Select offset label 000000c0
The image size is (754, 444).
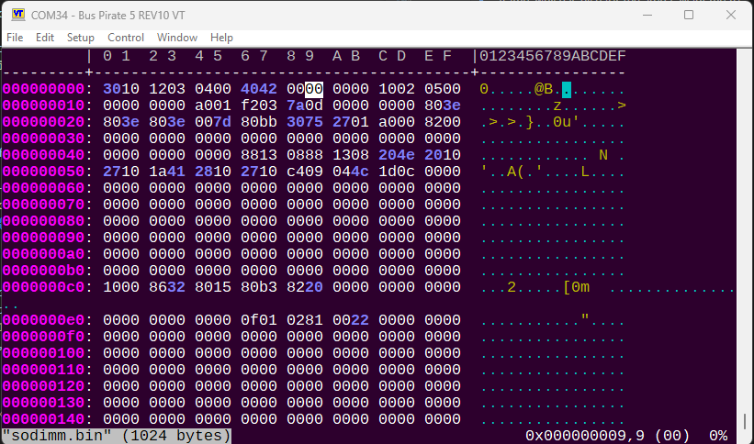click(43, 287)
